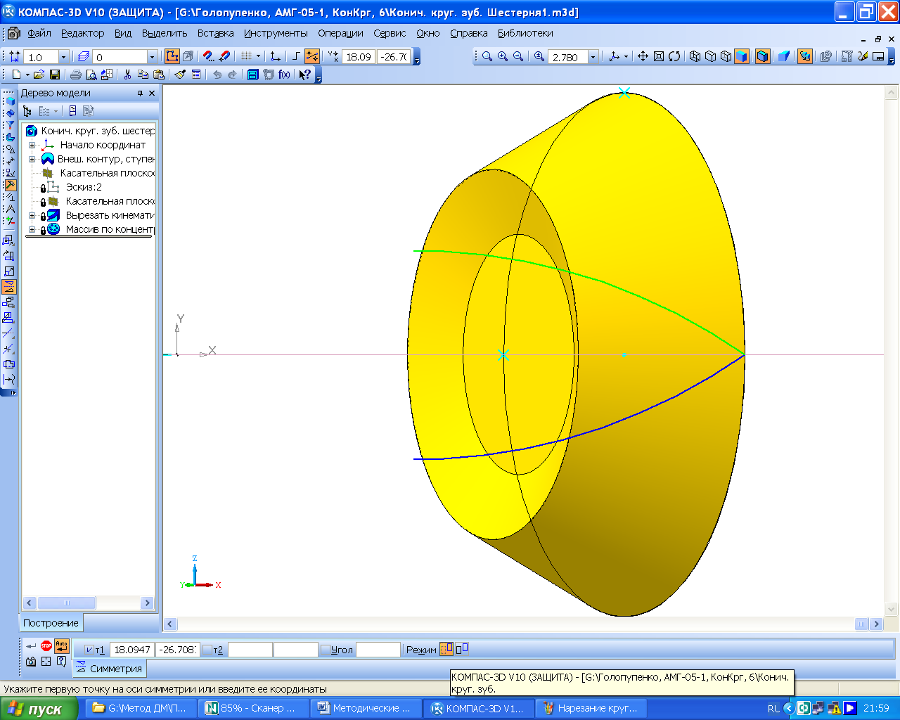Viewport: 900px width, 720px height.
Task: Open the Инструменты menu
Action: tap(276, 33)
